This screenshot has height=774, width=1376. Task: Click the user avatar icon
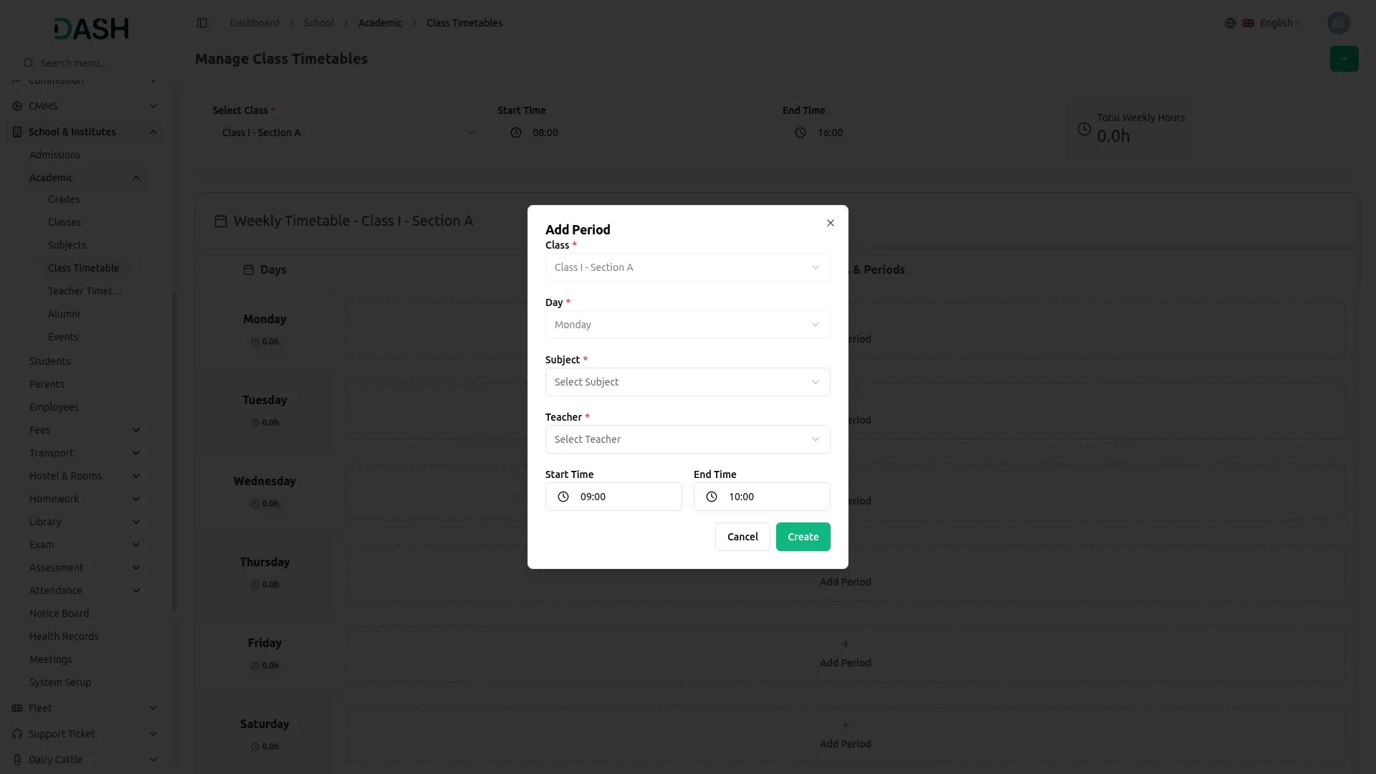click(x=1338, y=23)
